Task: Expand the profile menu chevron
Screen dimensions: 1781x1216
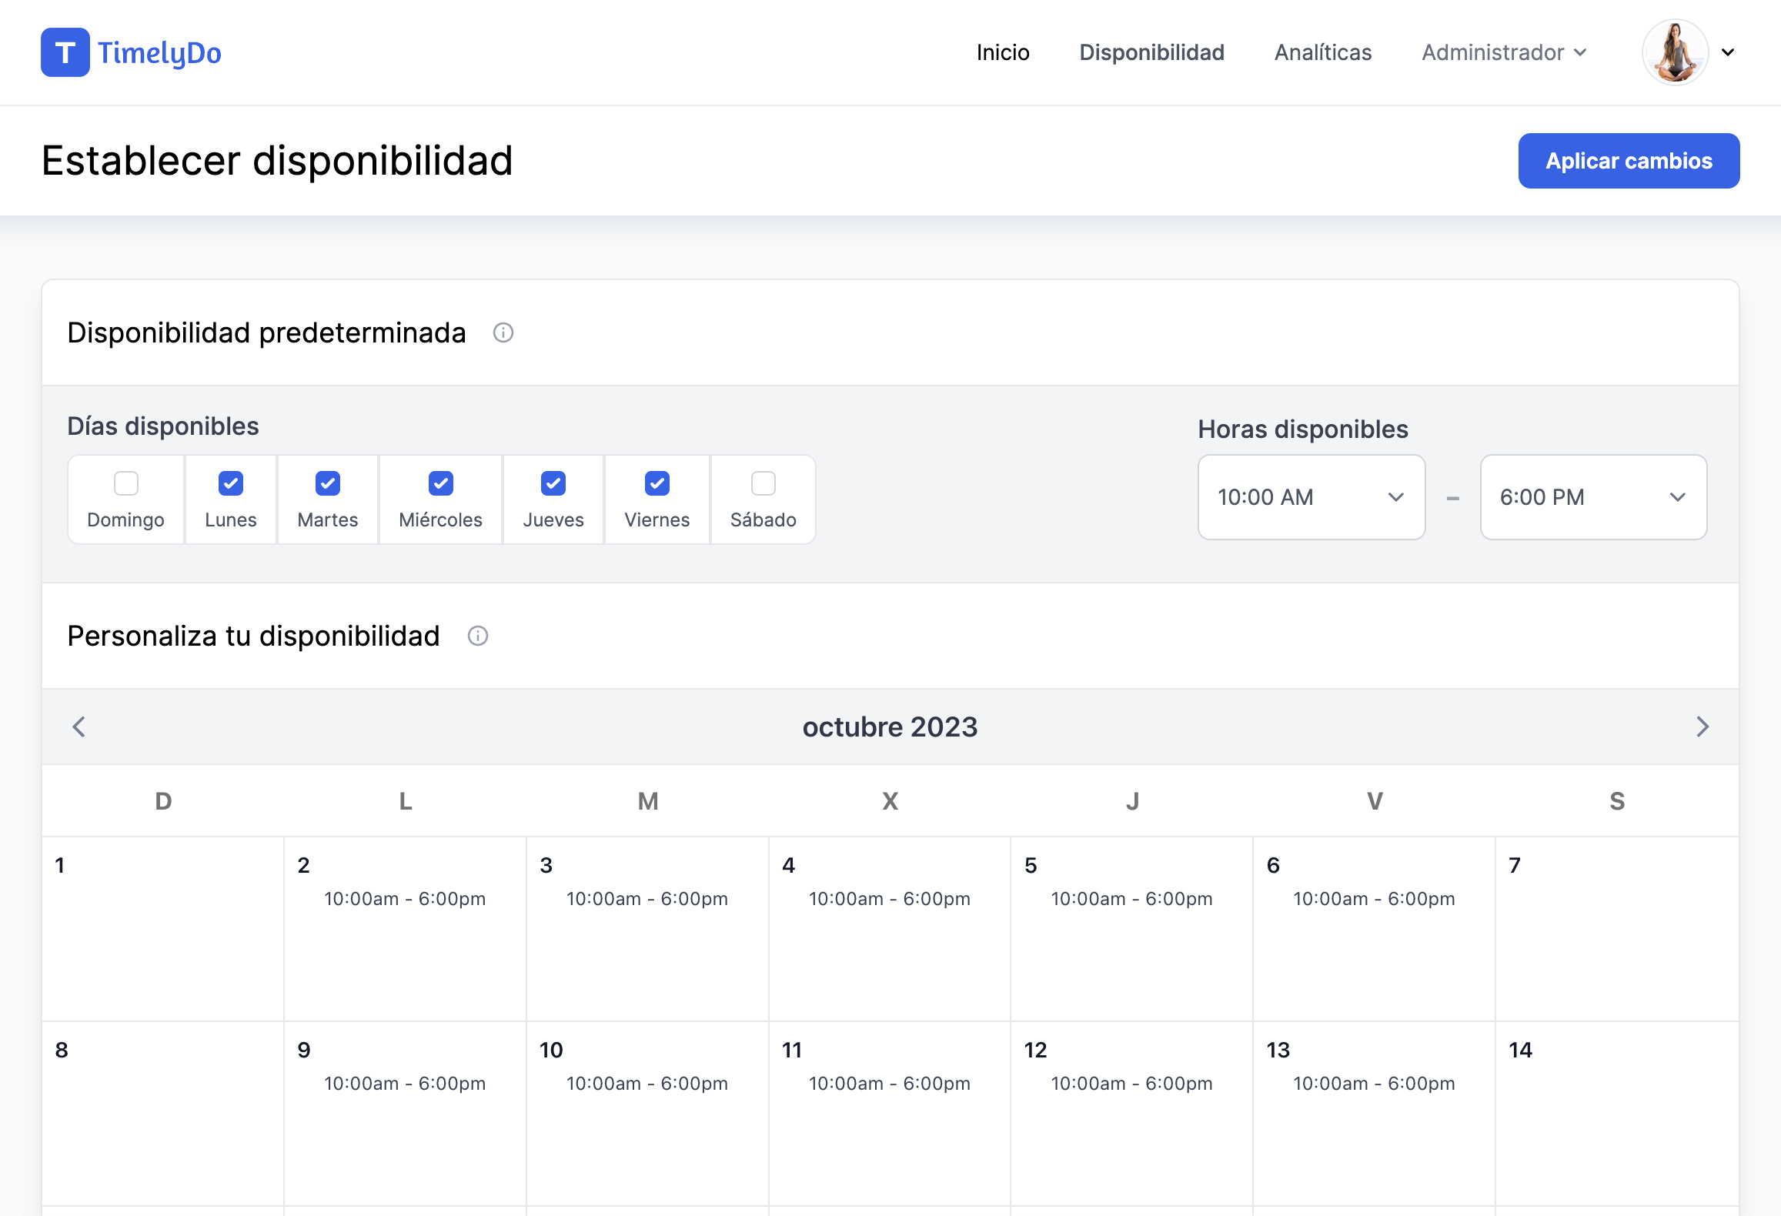Action: pos(1728,52)
